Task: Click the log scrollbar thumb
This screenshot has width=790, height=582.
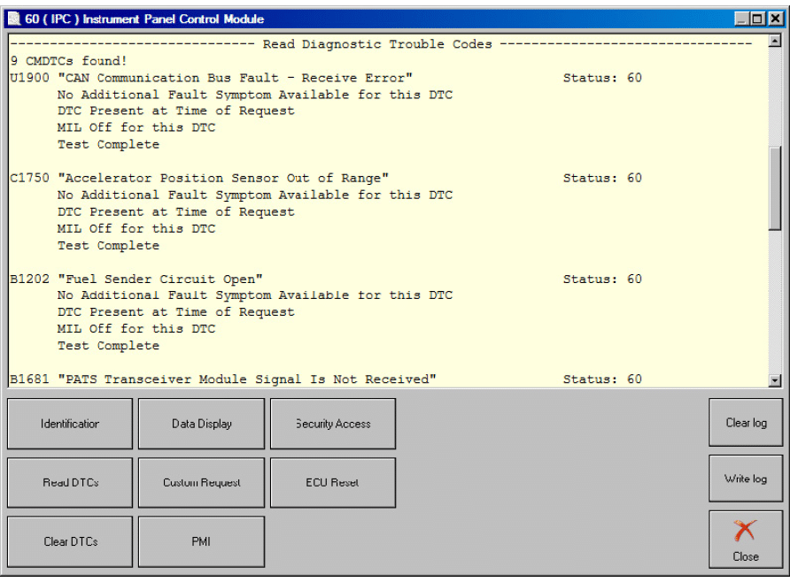Action: point(775,186)
